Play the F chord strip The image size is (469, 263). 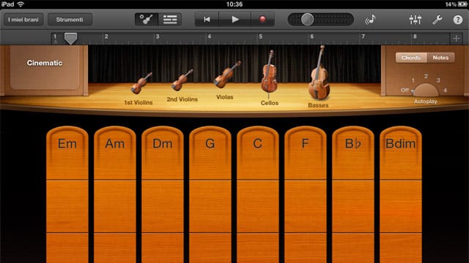pos(305,194)
